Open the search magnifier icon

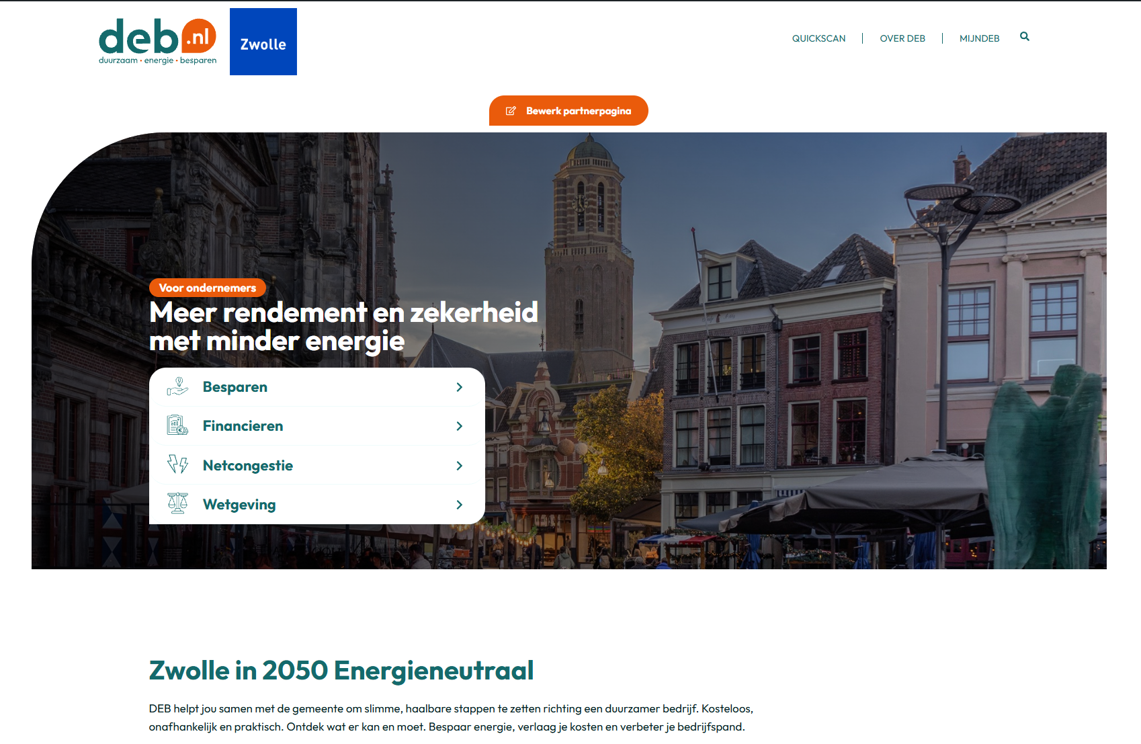coord(1025,37)
